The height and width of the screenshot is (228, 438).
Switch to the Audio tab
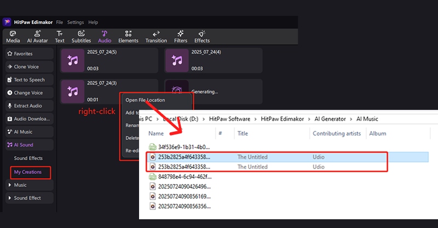[x=105, y=37]
